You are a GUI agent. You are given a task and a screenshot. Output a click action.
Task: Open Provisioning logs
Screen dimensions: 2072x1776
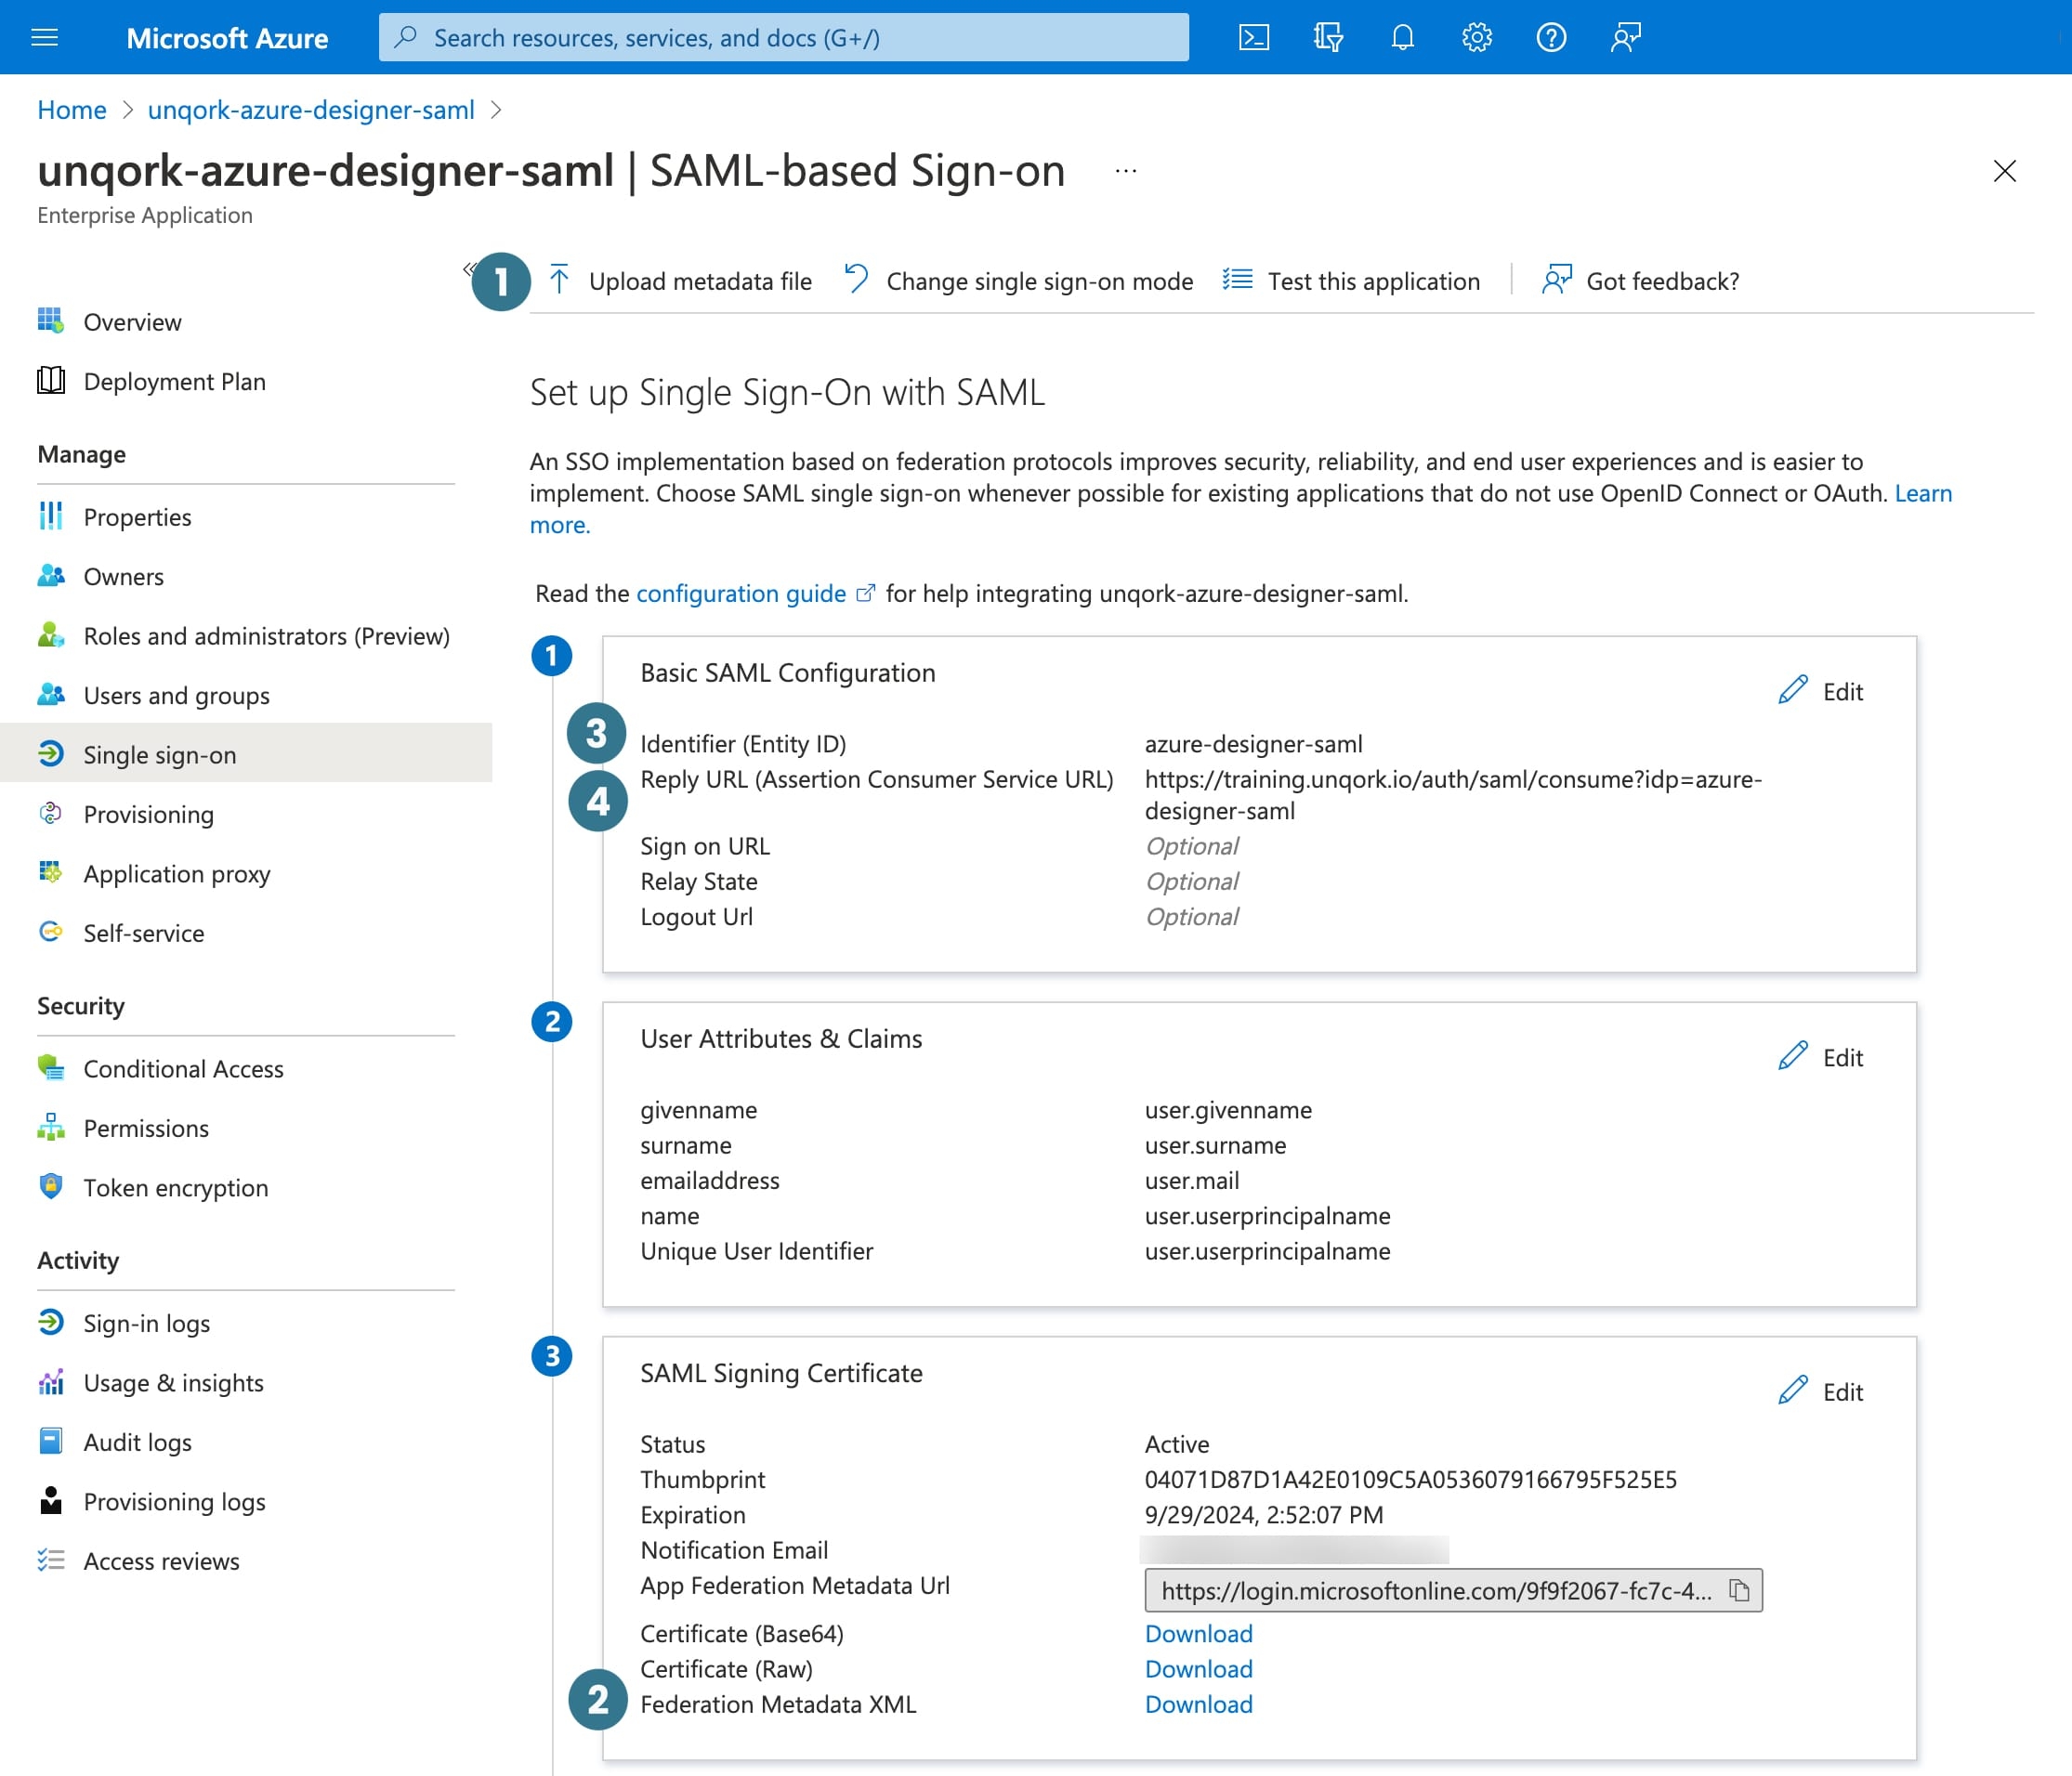click(x=174, y=1502)
